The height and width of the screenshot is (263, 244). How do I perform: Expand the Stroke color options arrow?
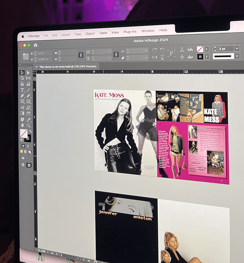click(x=206, y=57)
